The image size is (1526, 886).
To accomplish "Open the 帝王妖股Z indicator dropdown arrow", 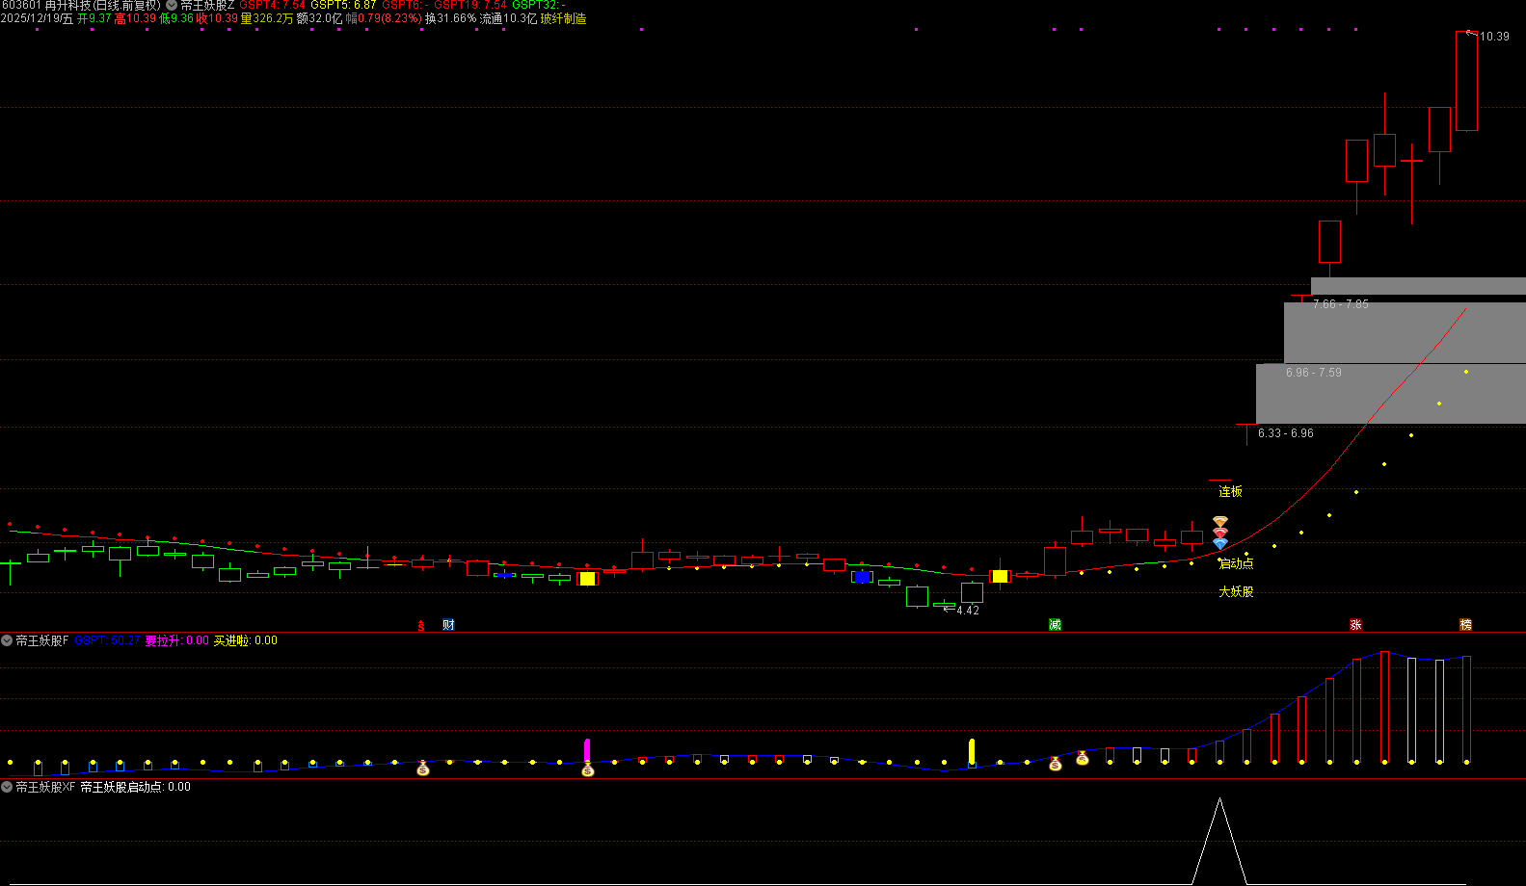I will [x=172, y=6].
